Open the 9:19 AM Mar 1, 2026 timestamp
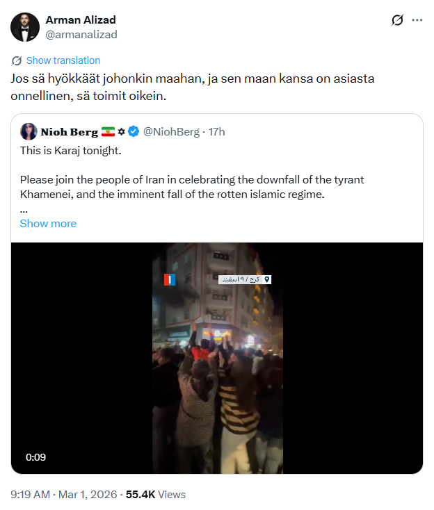Screen dimensions: 434x510 tap(63, 495)
